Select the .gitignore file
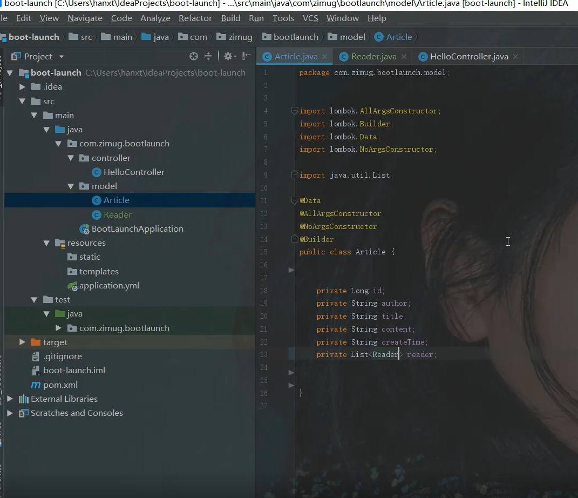 tap(62, 356)
